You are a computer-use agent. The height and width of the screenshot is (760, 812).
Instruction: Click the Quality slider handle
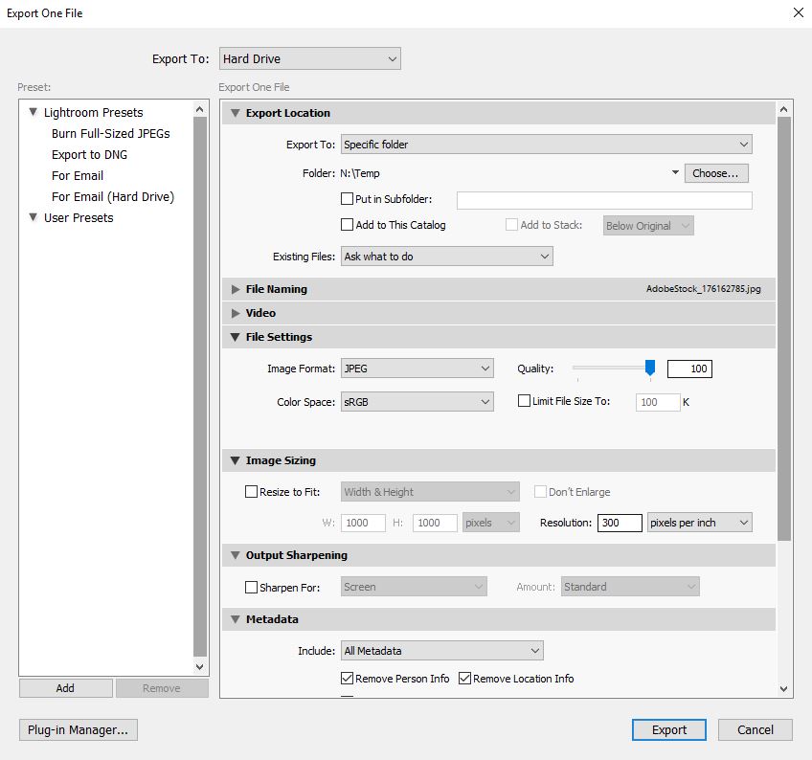650,368
